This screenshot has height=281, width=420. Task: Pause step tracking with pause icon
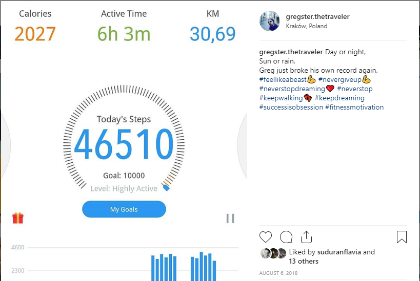tap(230, 218)
